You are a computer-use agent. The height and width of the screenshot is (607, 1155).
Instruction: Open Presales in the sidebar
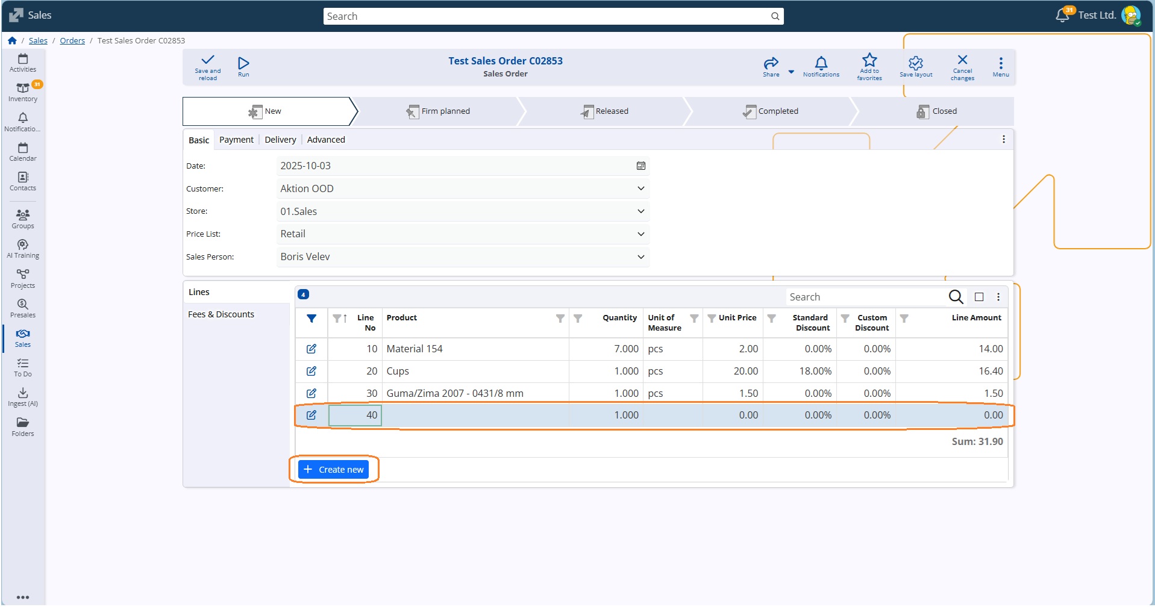[23, 308]
